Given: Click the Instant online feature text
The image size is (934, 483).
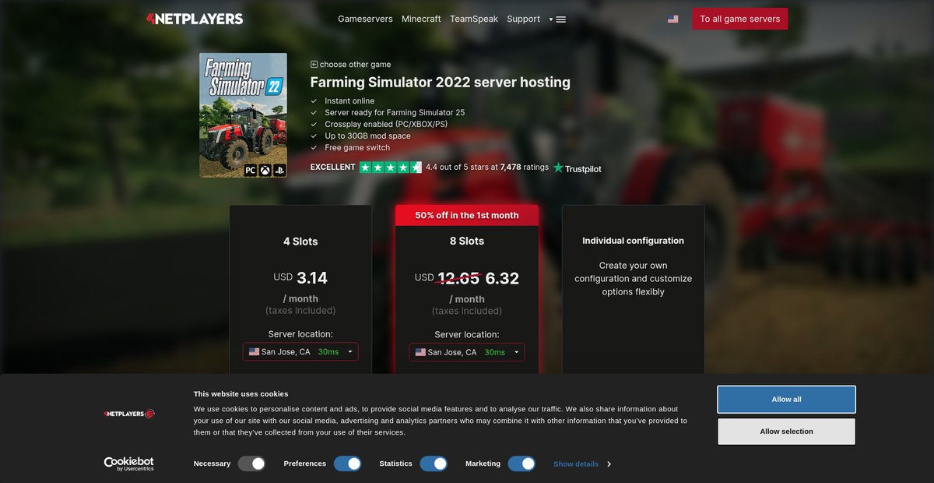Looking at the screenshot, I should point(349,100).
